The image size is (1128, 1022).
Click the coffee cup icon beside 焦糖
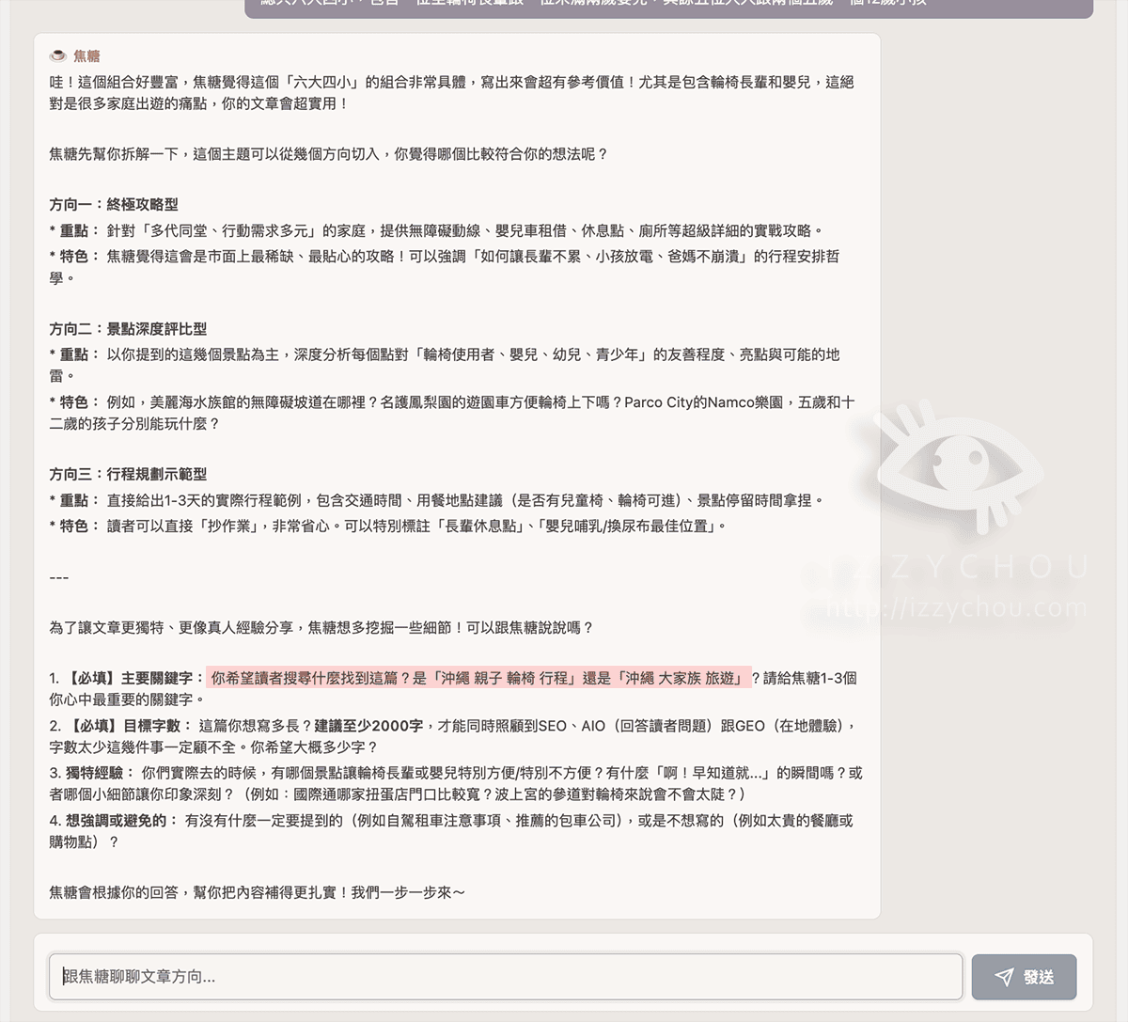pyautogui.click(x=57, y=55)
